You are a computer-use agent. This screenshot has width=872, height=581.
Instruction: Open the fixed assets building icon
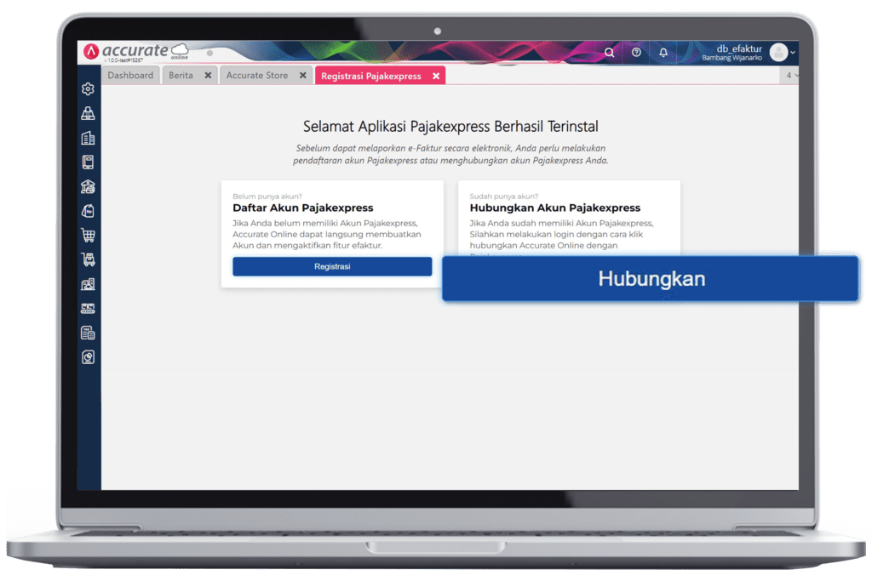point(88,284)
